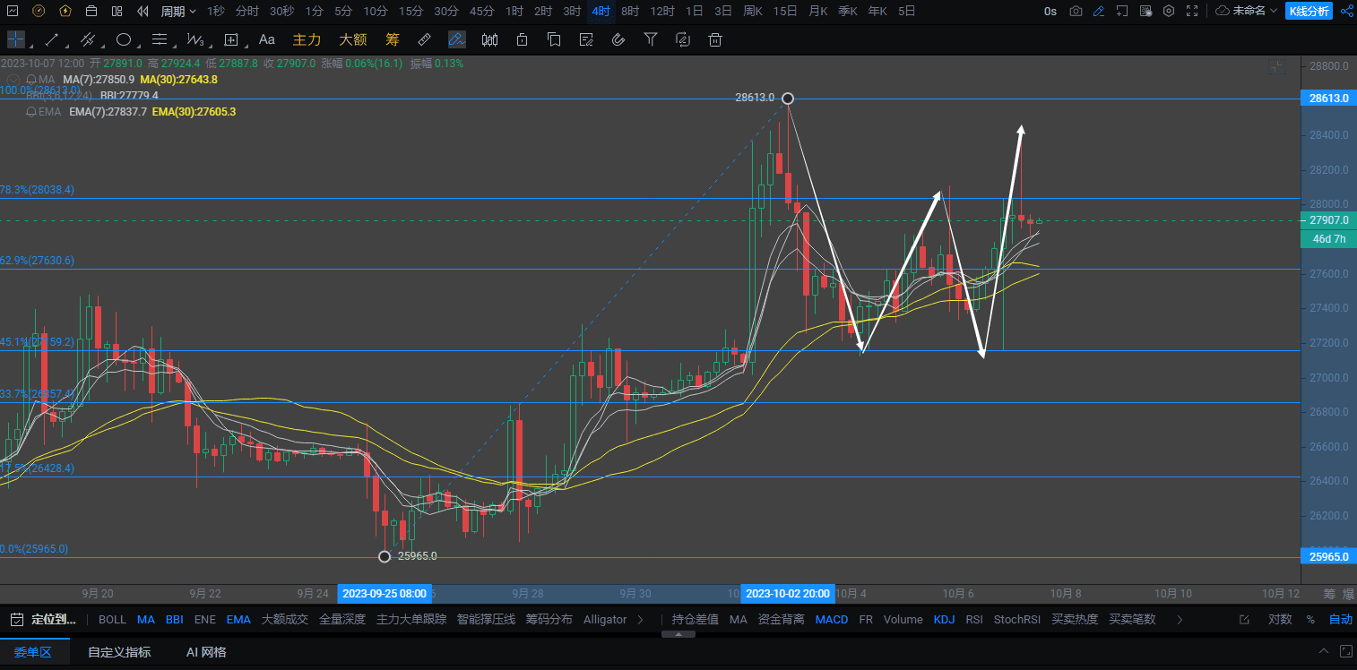Image resolution: width=1357 pixels, height=670 pixels.
Task: Toggle the highlighted brush drawing tool
Action: (x=457, y=39)
